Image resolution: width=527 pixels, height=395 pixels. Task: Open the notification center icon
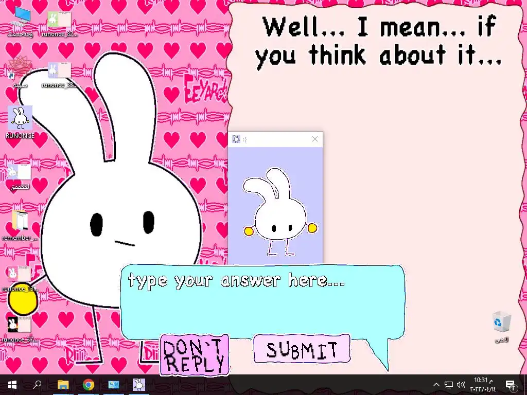(x=510, y=385)
